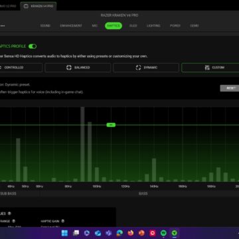Select the HAPTICS tab
The image size is (239, 239).
[114, 26]
